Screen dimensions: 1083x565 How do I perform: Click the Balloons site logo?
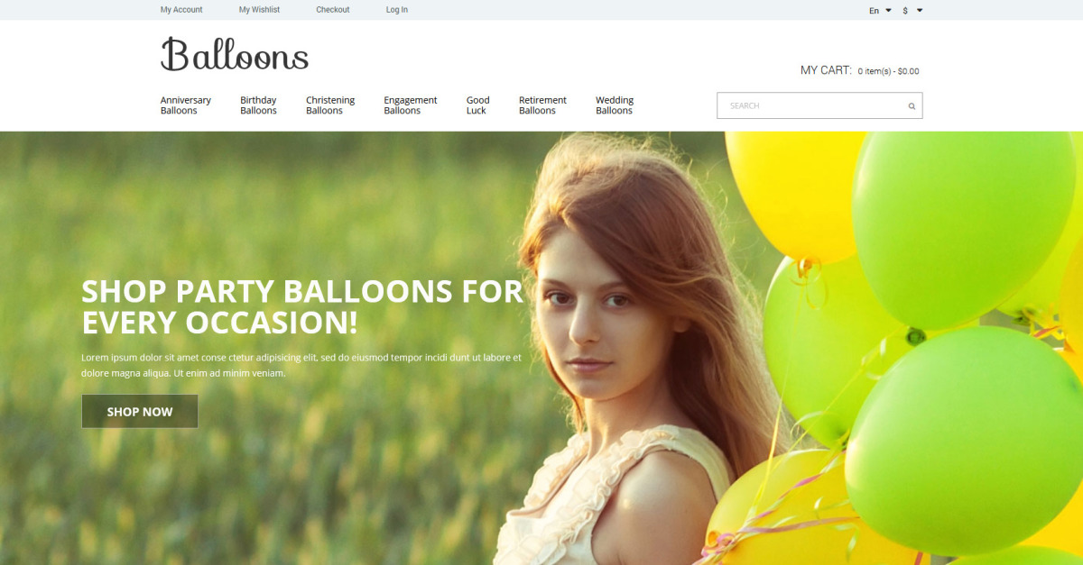(235, 55)
